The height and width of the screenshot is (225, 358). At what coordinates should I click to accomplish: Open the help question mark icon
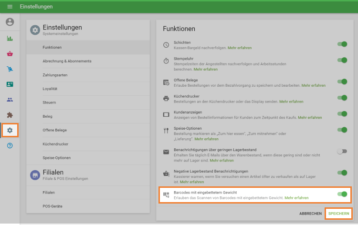click(x=10, y=145)
